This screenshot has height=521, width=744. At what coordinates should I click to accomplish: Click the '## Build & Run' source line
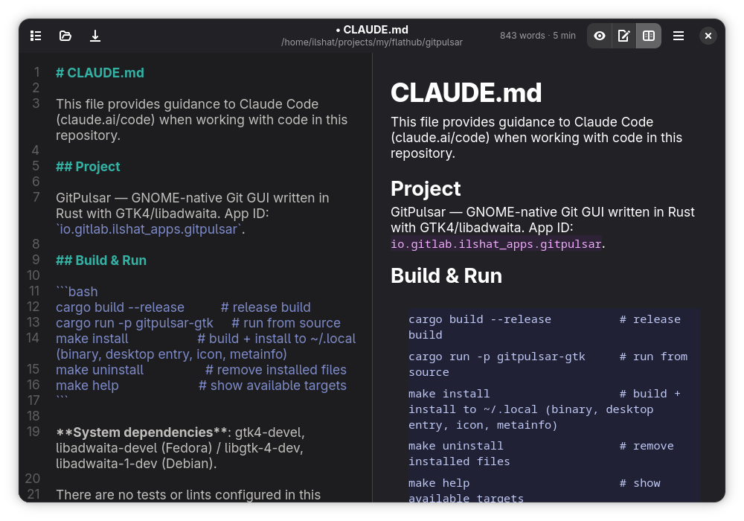[x=101, y=260]
